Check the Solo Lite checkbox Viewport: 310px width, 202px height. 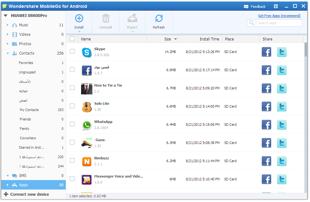[x=72, y=106]
